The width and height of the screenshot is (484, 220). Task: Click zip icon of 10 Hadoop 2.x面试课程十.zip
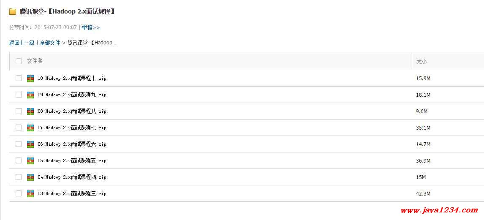(30, 79)
